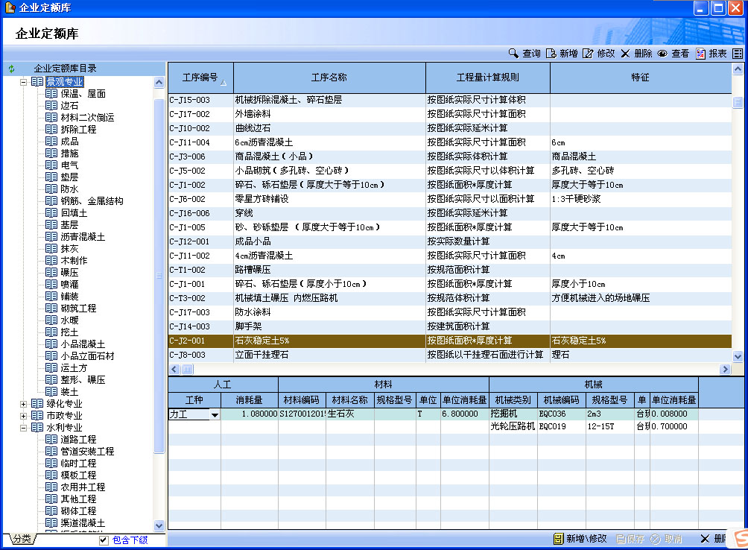Viewport: 748px width, 550px height.
Task: Open the 力工 work type dropdown
Action: coord(215,415)
